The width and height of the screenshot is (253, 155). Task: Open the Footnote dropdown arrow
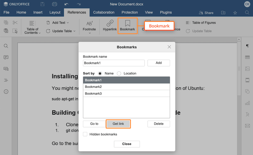coord(89,33)
